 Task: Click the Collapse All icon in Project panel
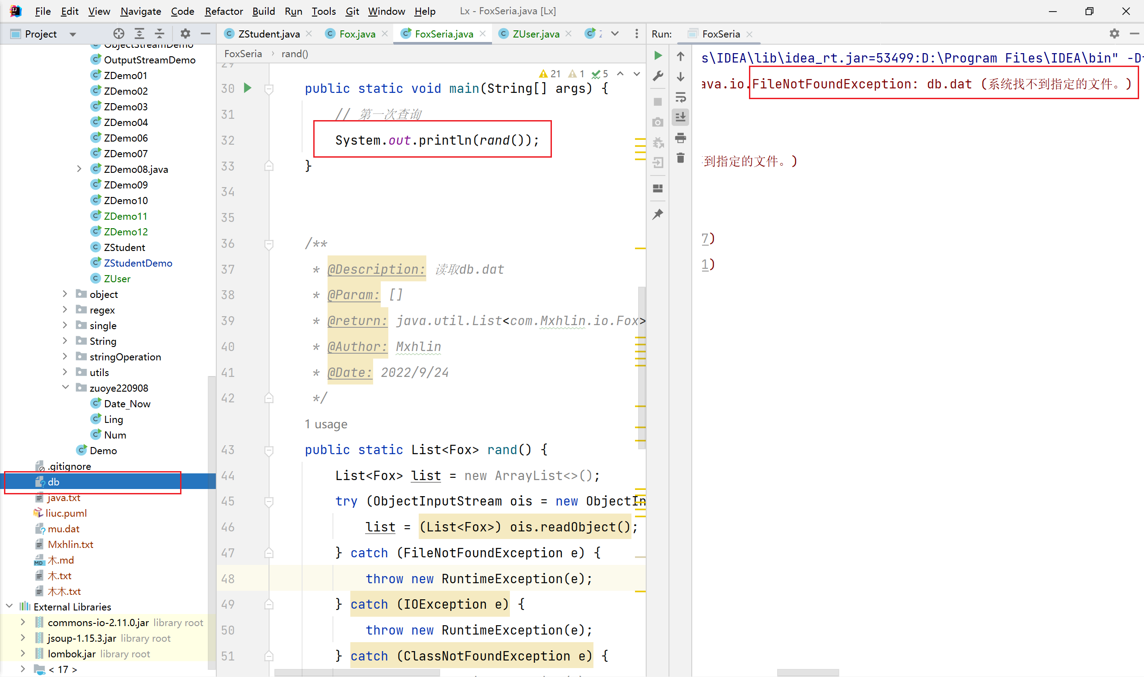pos(160,34)
